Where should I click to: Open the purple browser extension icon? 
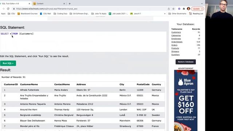click(179, 9)
